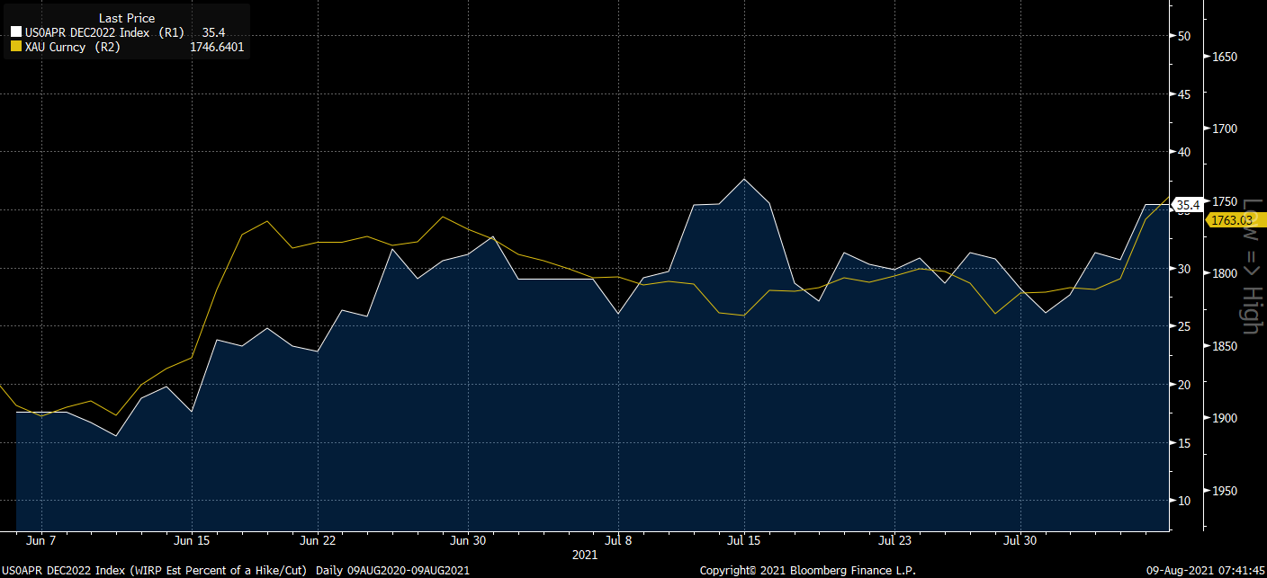Click the 30 label on R1 axis
Viewport: 1267px width, 578px height.
pos(1184,269)
